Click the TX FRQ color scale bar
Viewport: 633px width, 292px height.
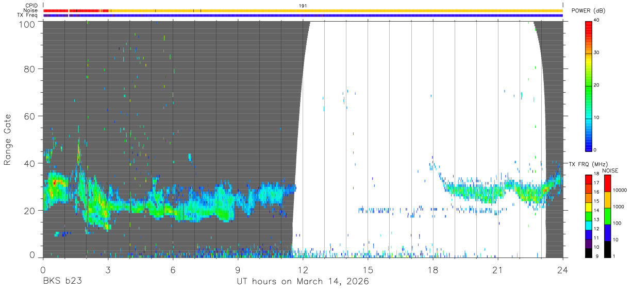tap(588, 216)
